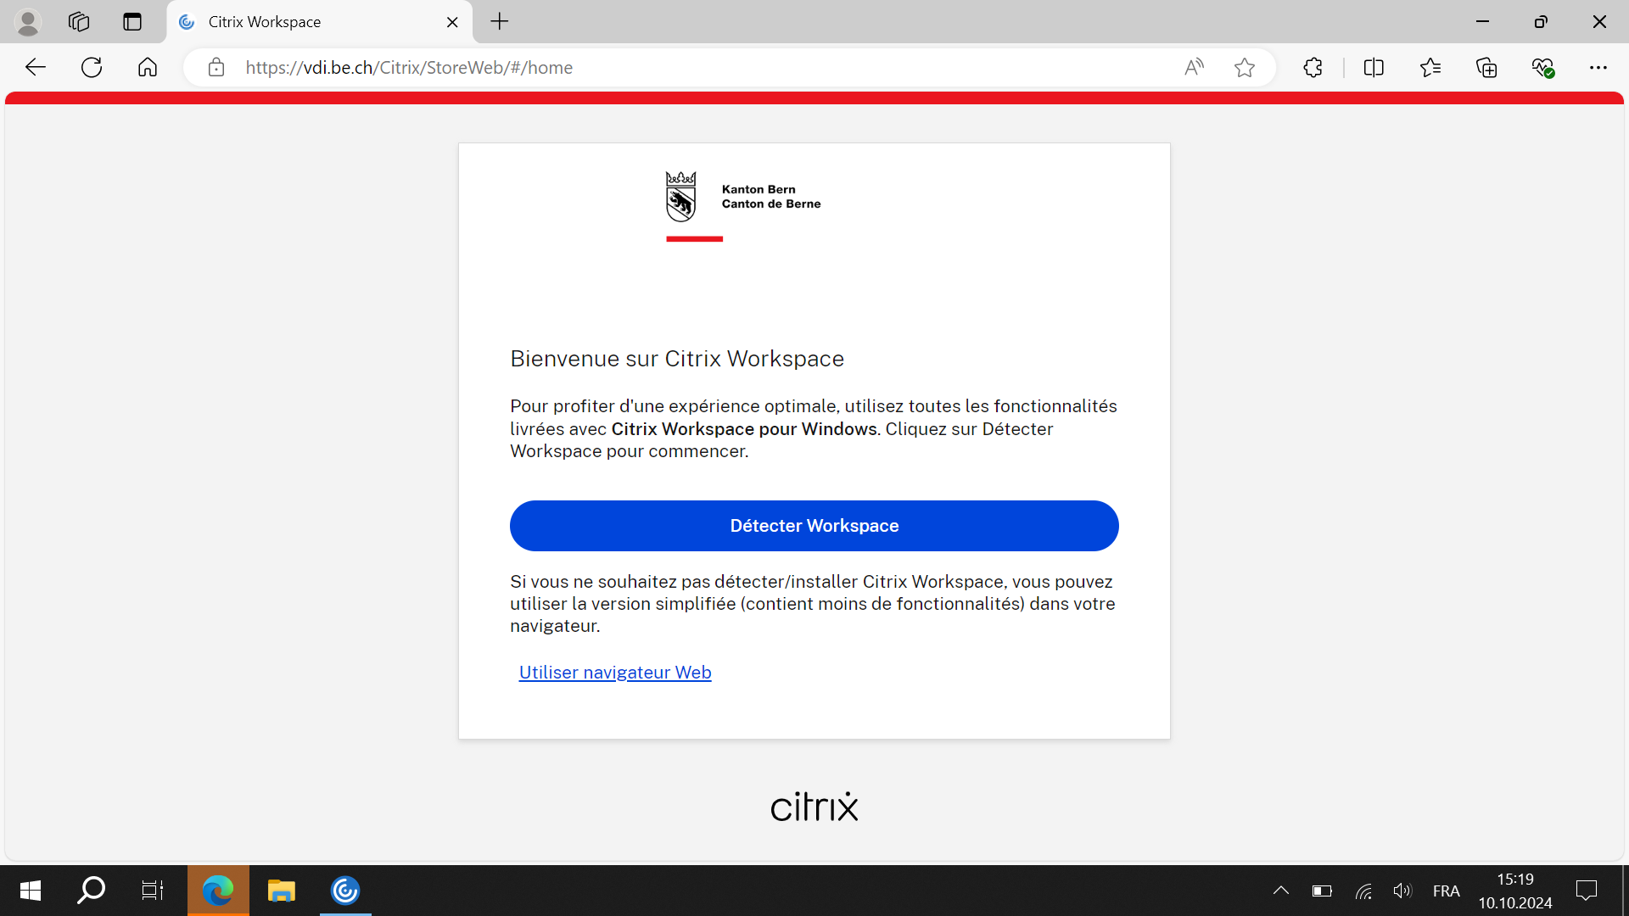This screenshot has height=916, width=1629.
Task: Open the Favorites list icon
Action: pos(1430,68)
